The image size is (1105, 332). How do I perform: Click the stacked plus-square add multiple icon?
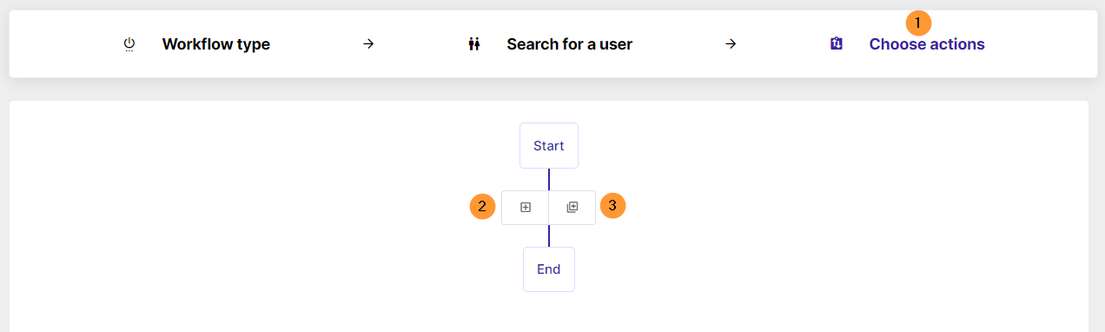point(572,207)
